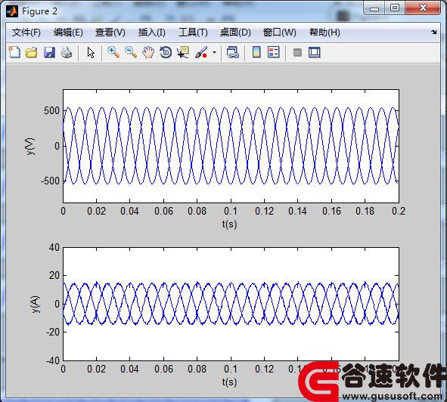Print the figure with the printer icon
Screen dimensions: 447x402
click(67, 52)
